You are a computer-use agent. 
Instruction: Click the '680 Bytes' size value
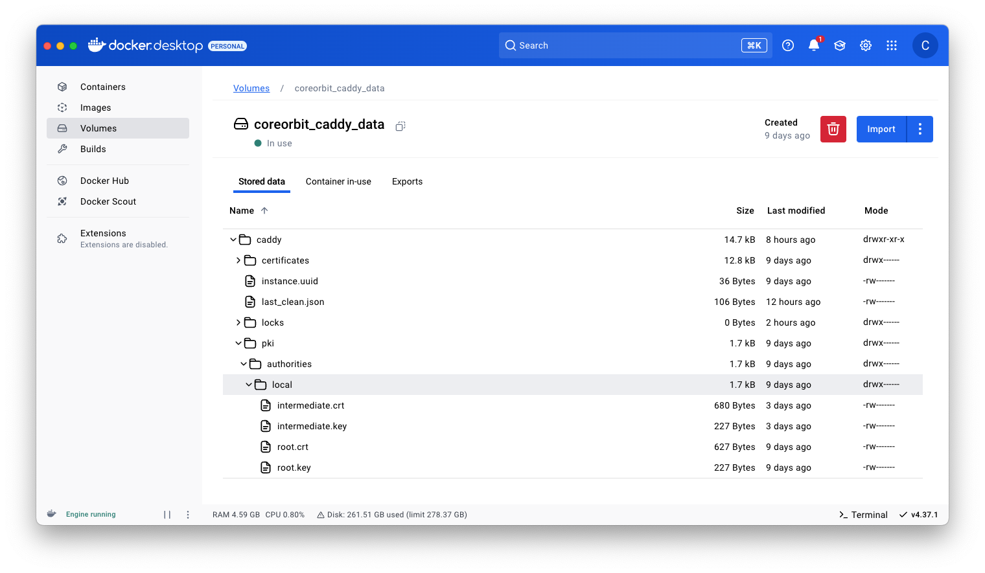pyautogui.click(x=735, y=405)
